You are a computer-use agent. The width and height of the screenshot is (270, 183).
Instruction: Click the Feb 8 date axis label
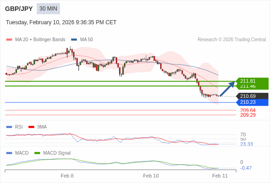click(x=67, y=176)
